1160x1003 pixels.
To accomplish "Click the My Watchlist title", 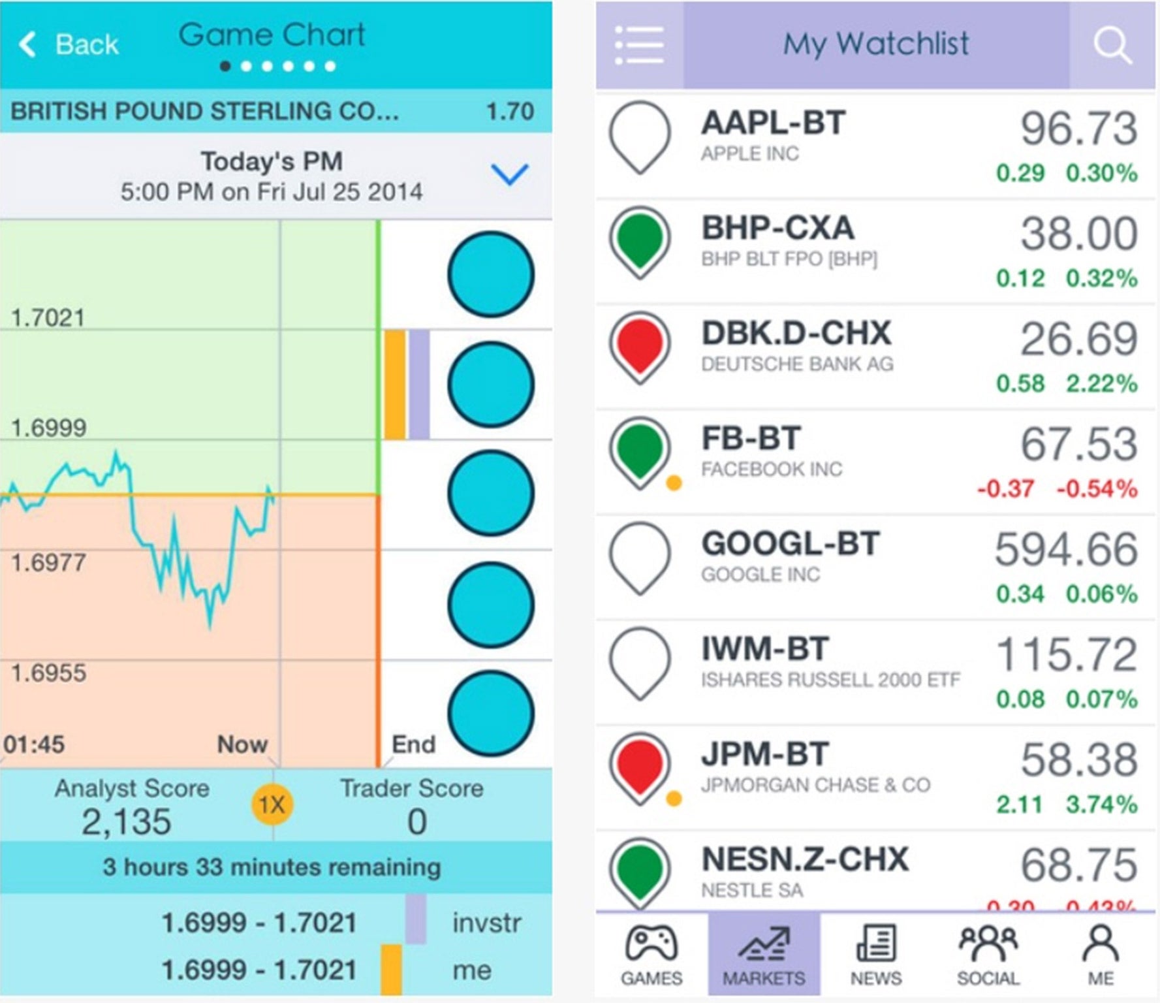I will coord(876,44).
